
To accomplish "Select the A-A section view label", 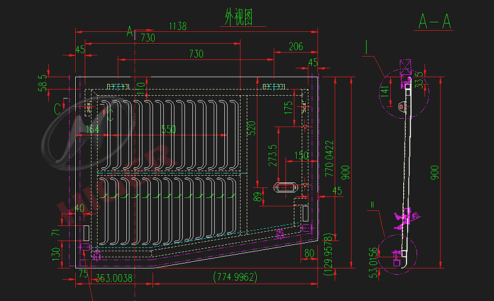I will [x=435, y=22].
